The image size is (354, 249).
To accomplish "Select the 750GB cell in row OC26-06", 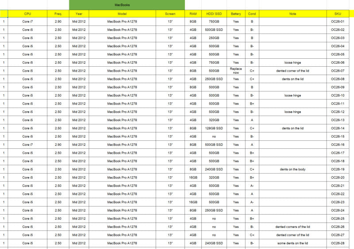I will click(214, 63).
